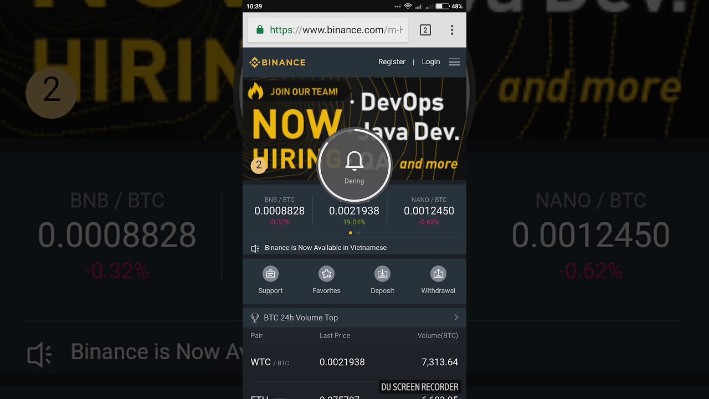Image resolution: width=709 pixels, height=399 pixels.
Task: Click the "-0.62%" change value
Action: [x=429, y=222]
